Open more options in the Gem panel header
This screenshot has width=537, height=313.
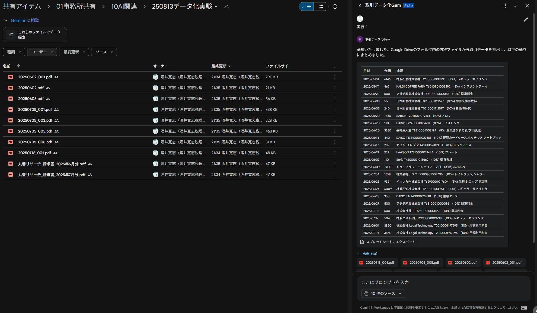coord(505,6)
